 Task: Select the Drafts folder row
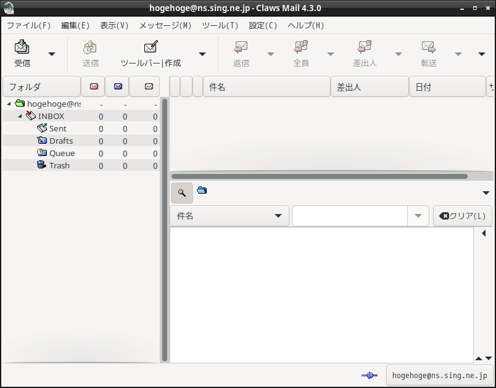point(81,141)
